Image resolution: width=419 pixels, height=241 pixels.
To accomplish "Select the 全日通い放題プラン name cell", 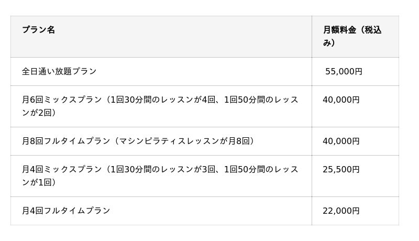I will click(x=59, y=71).
